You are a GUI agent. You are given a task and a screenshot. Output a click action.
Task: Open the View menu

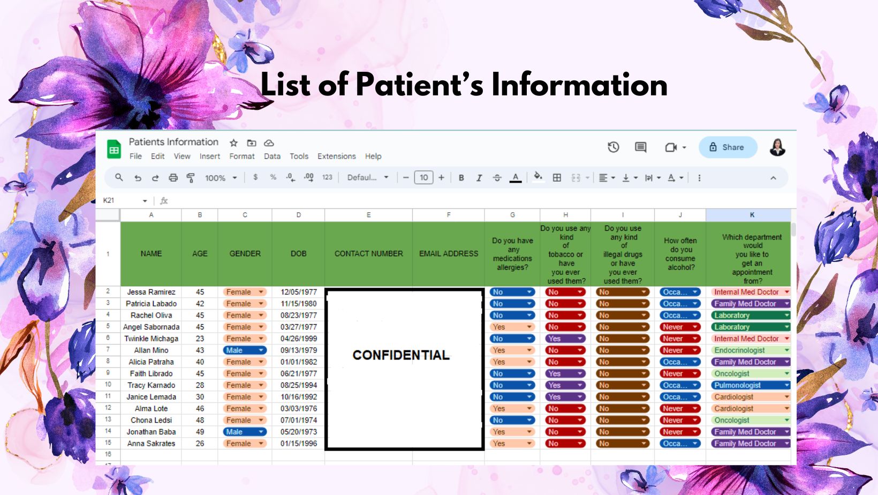click(x=182, y=156)
